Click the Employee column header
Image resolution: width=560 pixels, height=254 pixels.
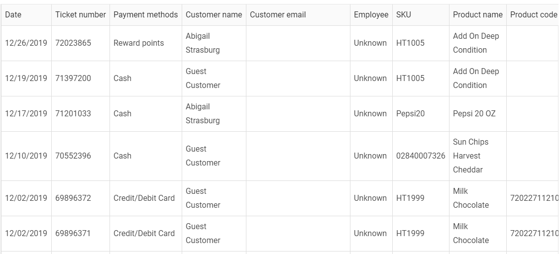coord(371,15)
